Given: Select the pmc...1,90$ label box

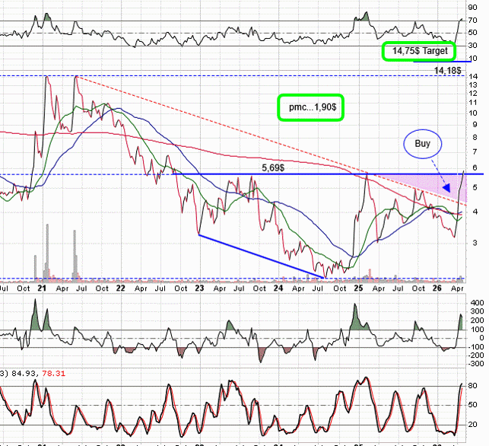Looking at the screenshot, I should pos(311,107).
